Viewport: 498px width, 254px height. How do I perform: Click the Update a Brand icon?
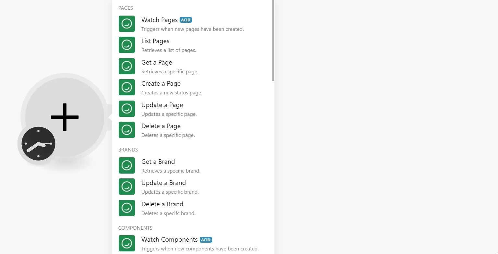pyautogui.click(x=127, y=187)
